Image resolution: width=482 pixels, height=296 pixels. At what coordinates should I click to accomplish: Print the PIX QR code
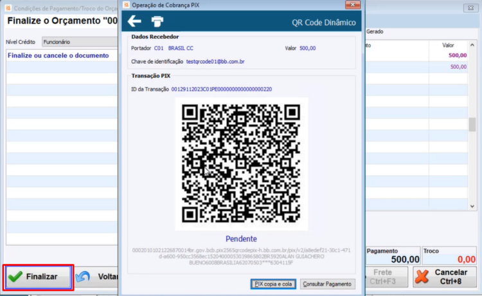pyautogui.click(x=157, y=21)
